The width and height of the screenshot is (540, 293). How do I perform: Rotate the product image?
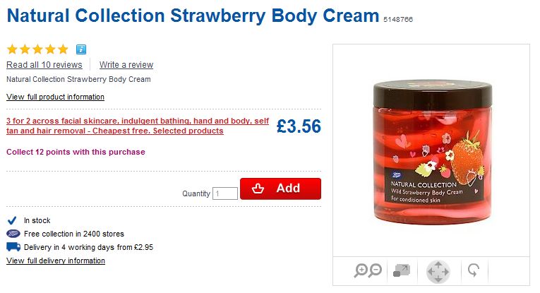point(474,270)
